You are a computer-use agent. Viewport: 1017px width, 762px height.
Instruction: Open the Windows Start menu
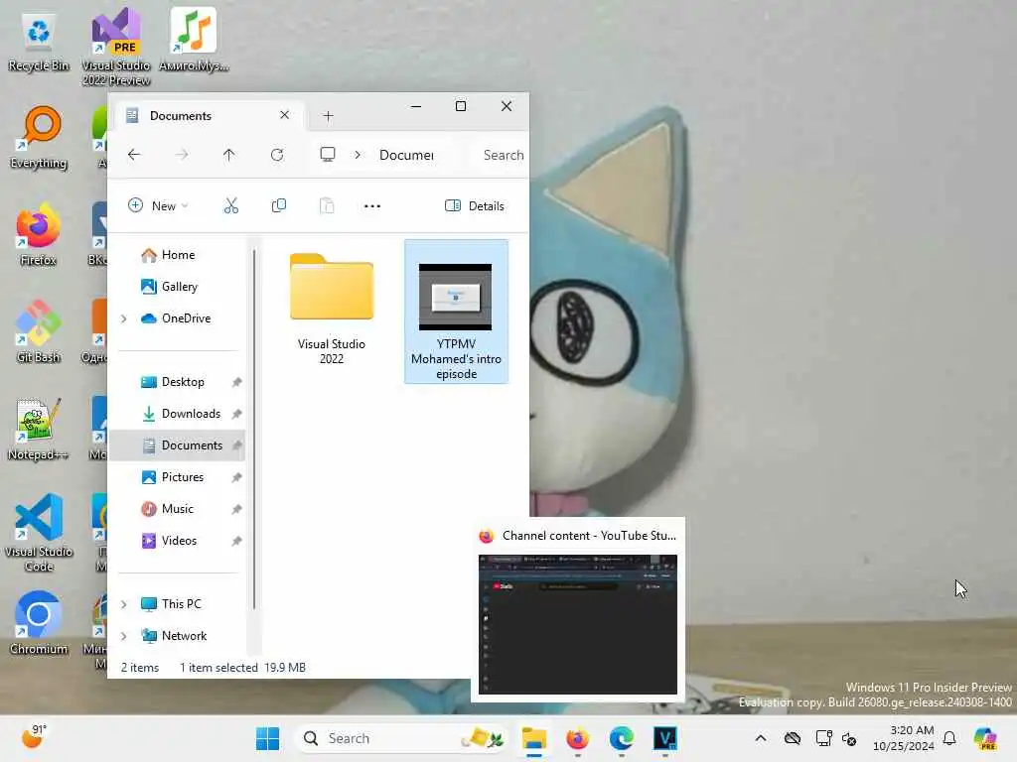(267, 738)
